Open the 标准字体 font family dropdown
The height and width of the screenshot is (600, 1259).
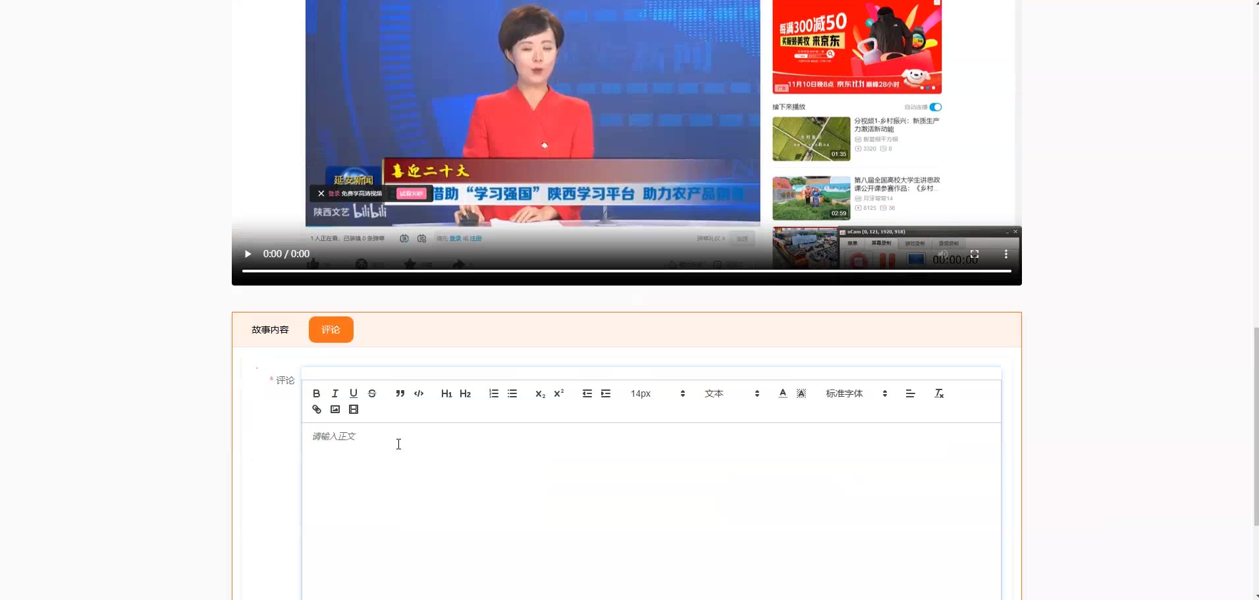point(857,393)
